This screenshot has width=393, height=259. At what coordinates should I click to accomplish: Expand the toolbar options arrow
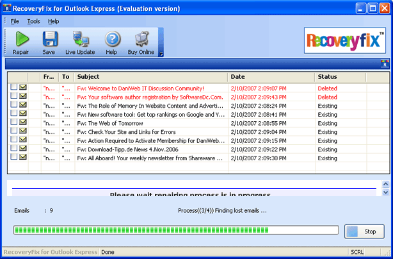161,54
